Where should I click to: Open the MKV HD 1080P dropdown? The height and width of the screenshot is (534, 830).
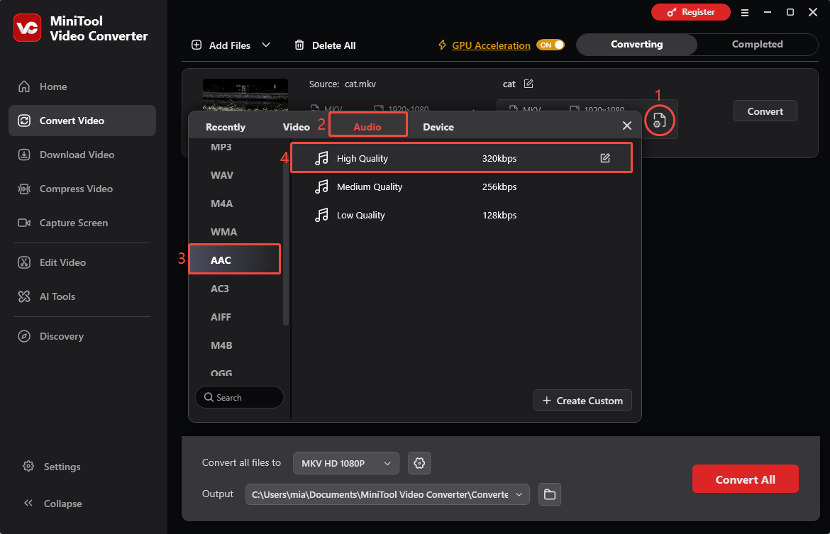(x=345, y=463)
